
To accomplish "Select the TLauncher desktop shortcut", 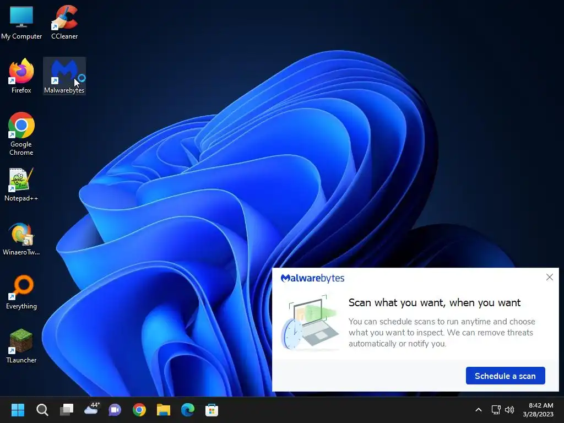I will tap(21, 346).
